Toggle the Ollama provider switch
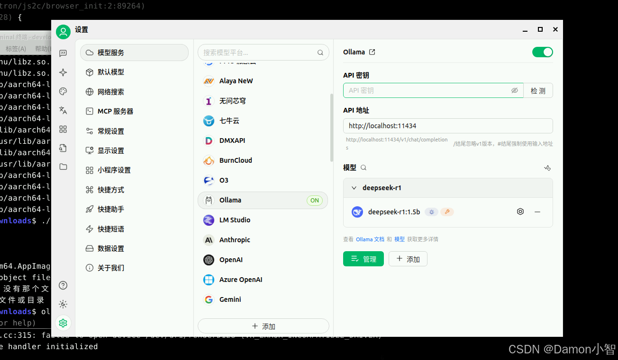 [x=543, y=52]
